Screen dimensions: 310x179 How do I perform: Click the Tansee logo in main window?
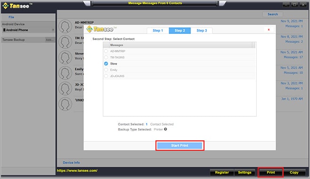coord(17,6)
